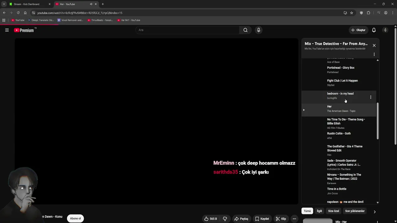Select the Tümü filter chip
This screenshot has width=397, height=223.
click(x=307, y=211)
